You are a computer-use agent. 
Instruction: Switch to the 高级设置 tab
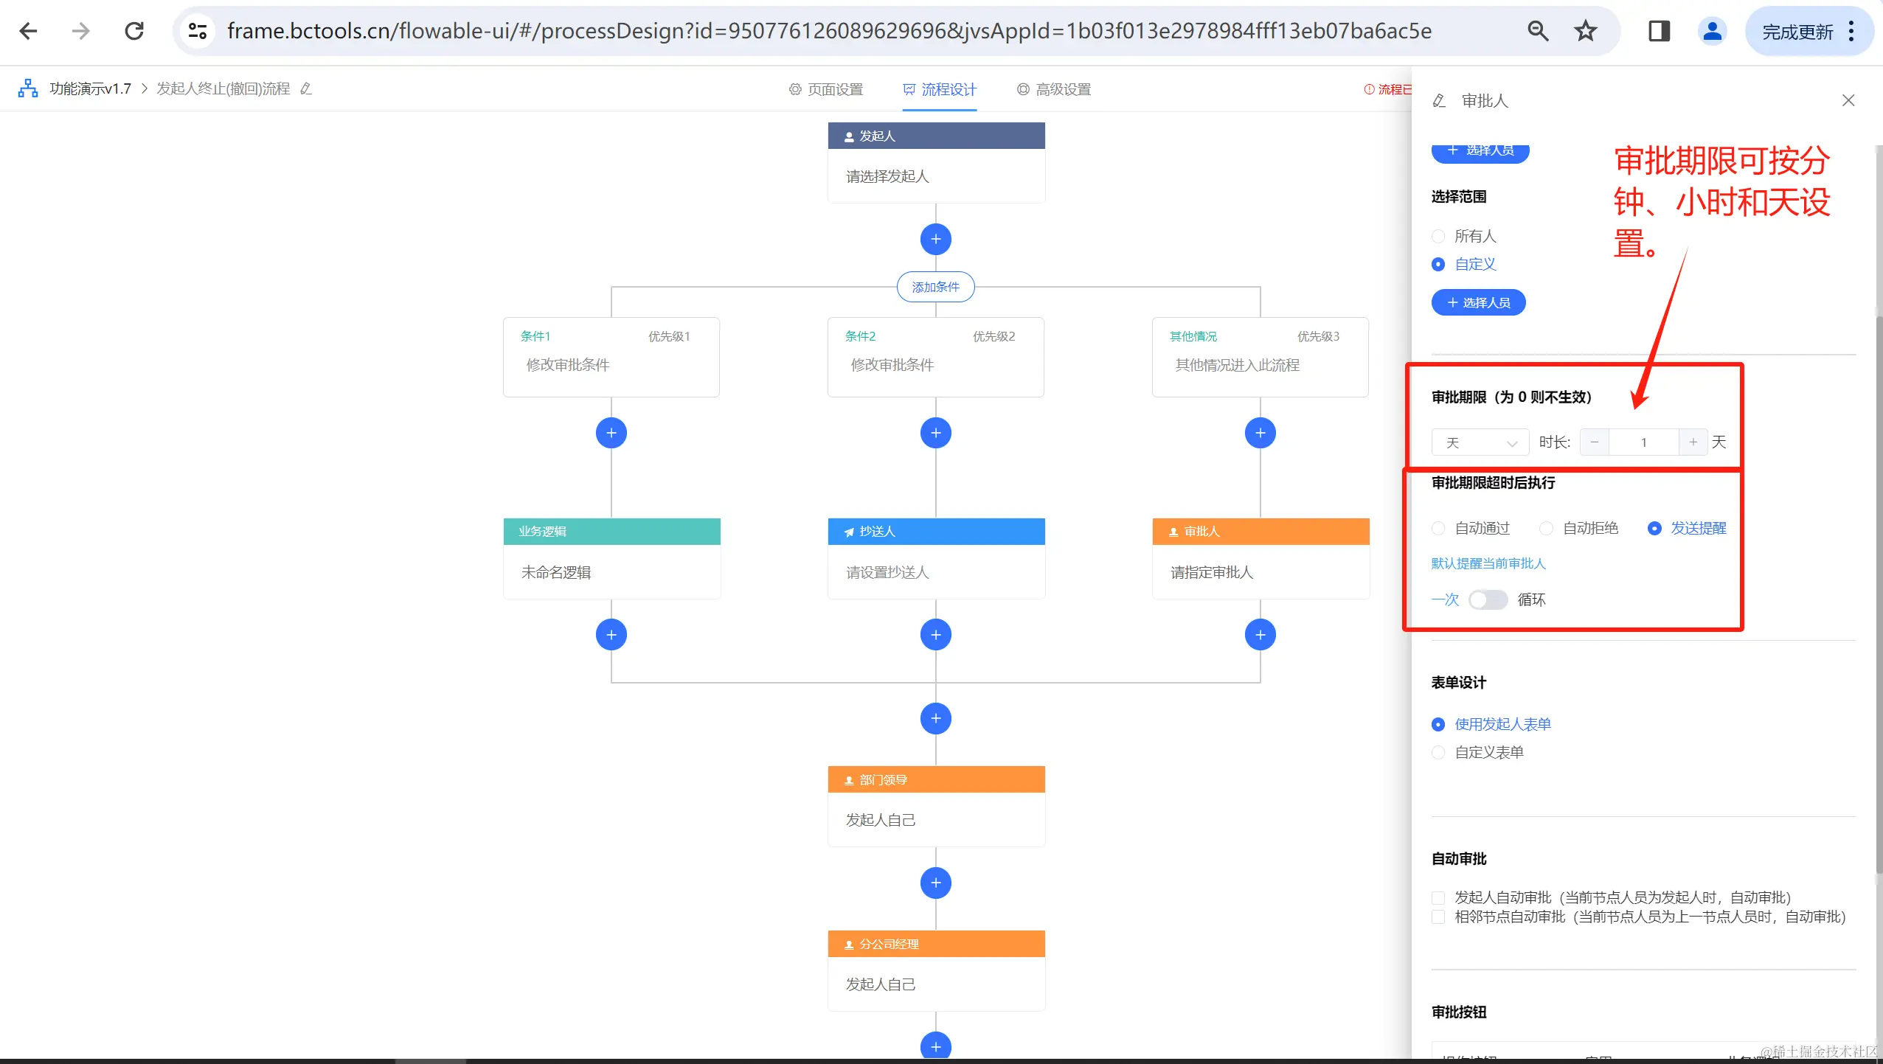coord(1054,89)
